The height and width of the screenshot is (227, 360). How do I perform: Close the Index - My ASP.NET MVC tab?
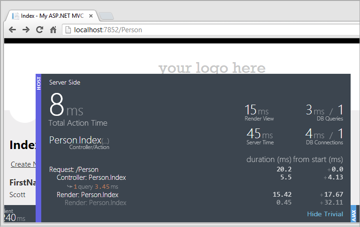click(x=90, y=16)
